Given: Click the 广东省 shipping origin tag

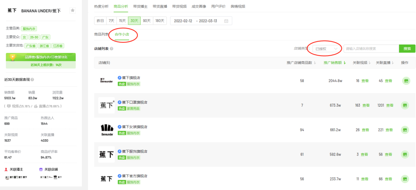Looking at the screenshot, I should pos(31,45).
